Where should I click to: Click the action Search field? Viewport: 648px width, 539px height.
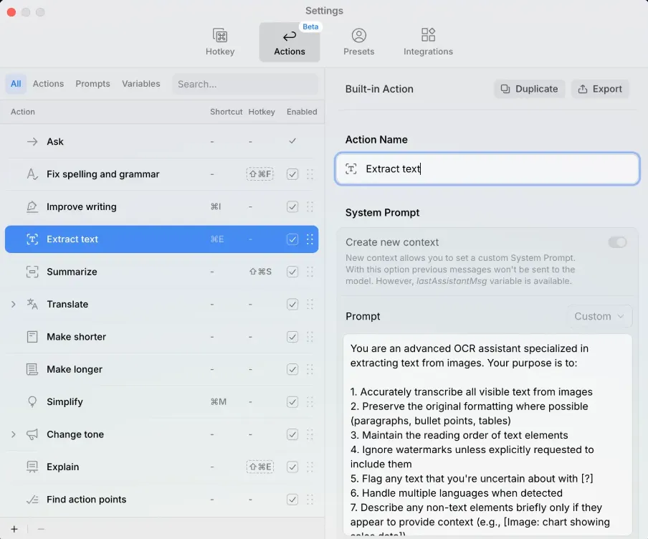(244, 84)
